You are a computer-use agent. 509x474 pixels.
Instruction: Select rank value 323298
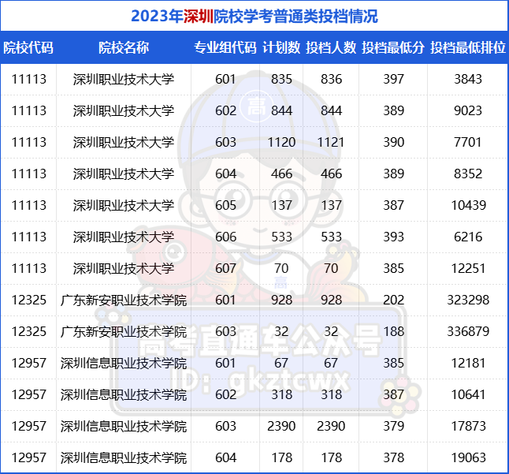pos(468,300)
